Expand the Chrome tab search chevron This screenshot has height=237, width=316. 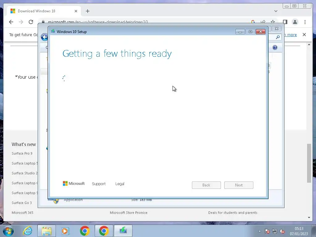point(276,11)
